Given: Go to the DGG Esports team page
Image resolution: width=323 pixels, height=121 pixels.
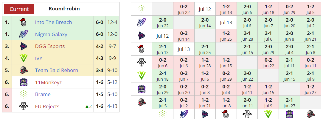Looking at the screenshot, I should [50, 46].
